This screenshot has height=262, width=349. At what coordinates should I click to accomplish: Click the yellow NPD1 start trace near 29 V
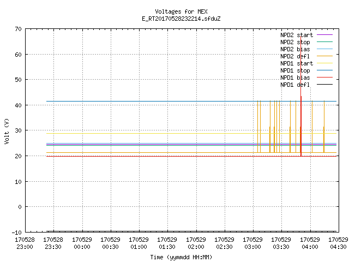coord(191,133)
